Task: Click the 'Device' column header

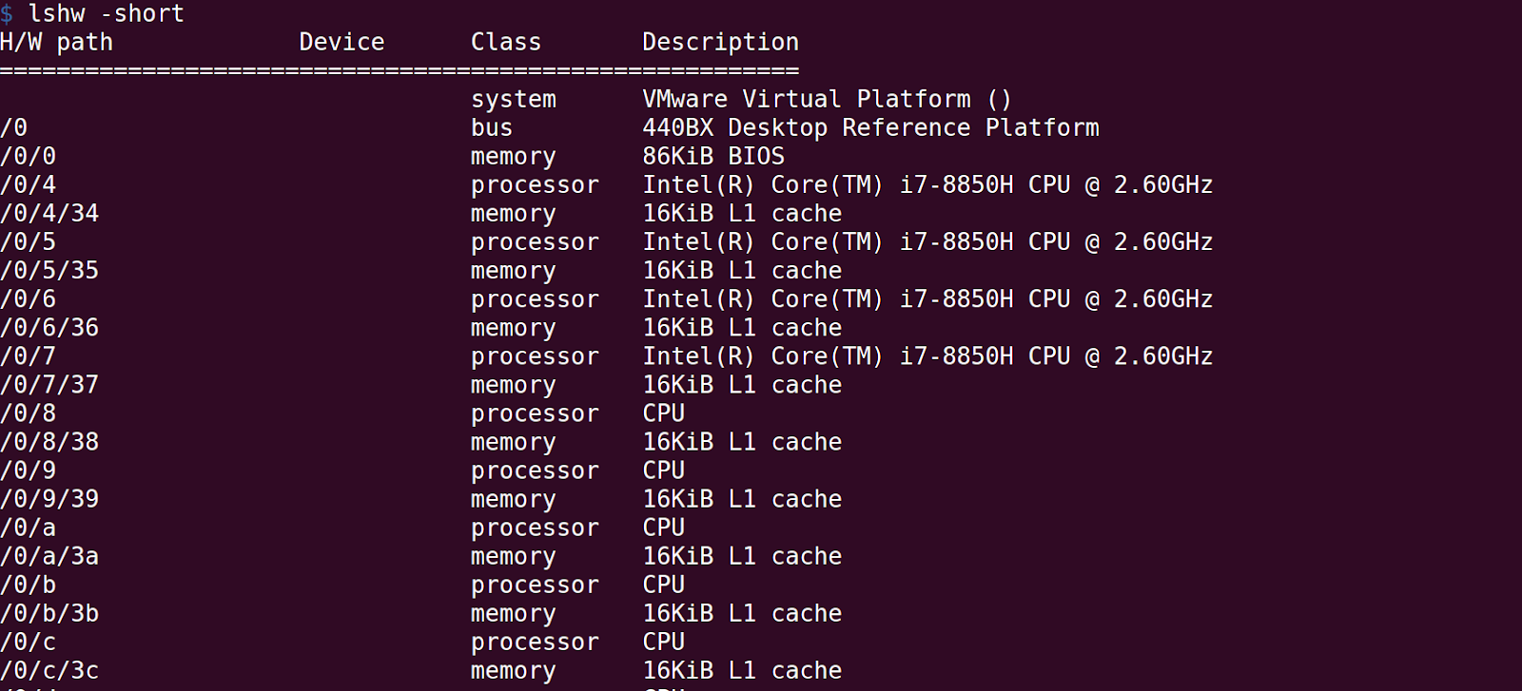Action: (x=341, y=43)
